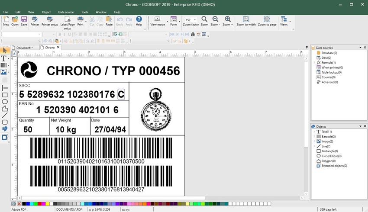
Task: Select the stopwatch image on label
Action: point(156,109)
